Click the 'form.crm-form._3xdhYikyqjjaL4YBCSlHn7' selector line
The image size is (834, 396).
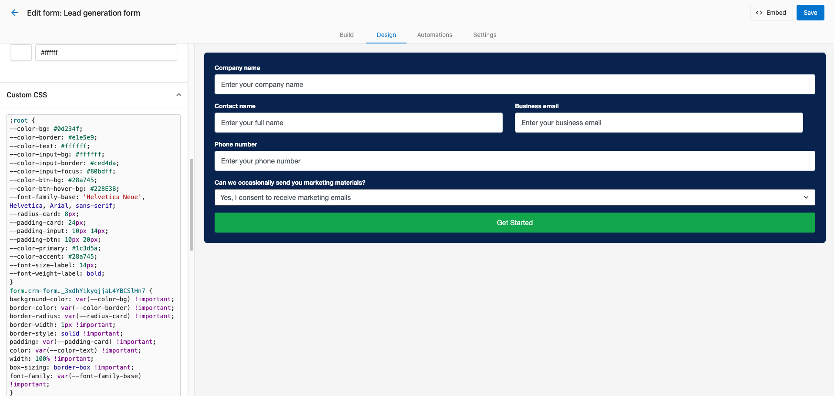(81, 291)
